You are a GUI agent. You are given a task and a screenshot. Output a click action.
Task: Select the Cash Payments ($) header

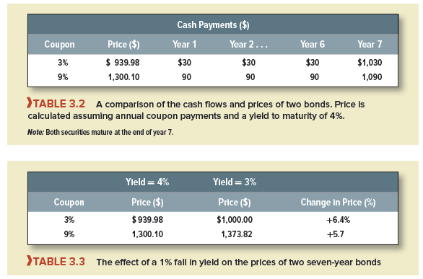click(213, 25)
